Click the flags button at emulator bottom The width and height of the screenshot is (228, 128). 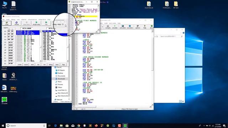(x=63, y=65)
